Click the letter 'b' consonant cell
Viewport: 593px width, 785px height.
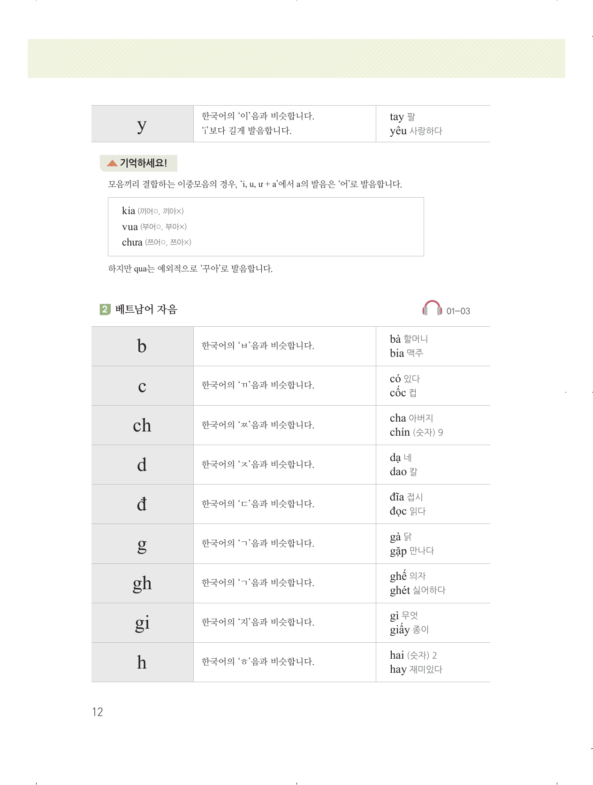coord(142,346)
